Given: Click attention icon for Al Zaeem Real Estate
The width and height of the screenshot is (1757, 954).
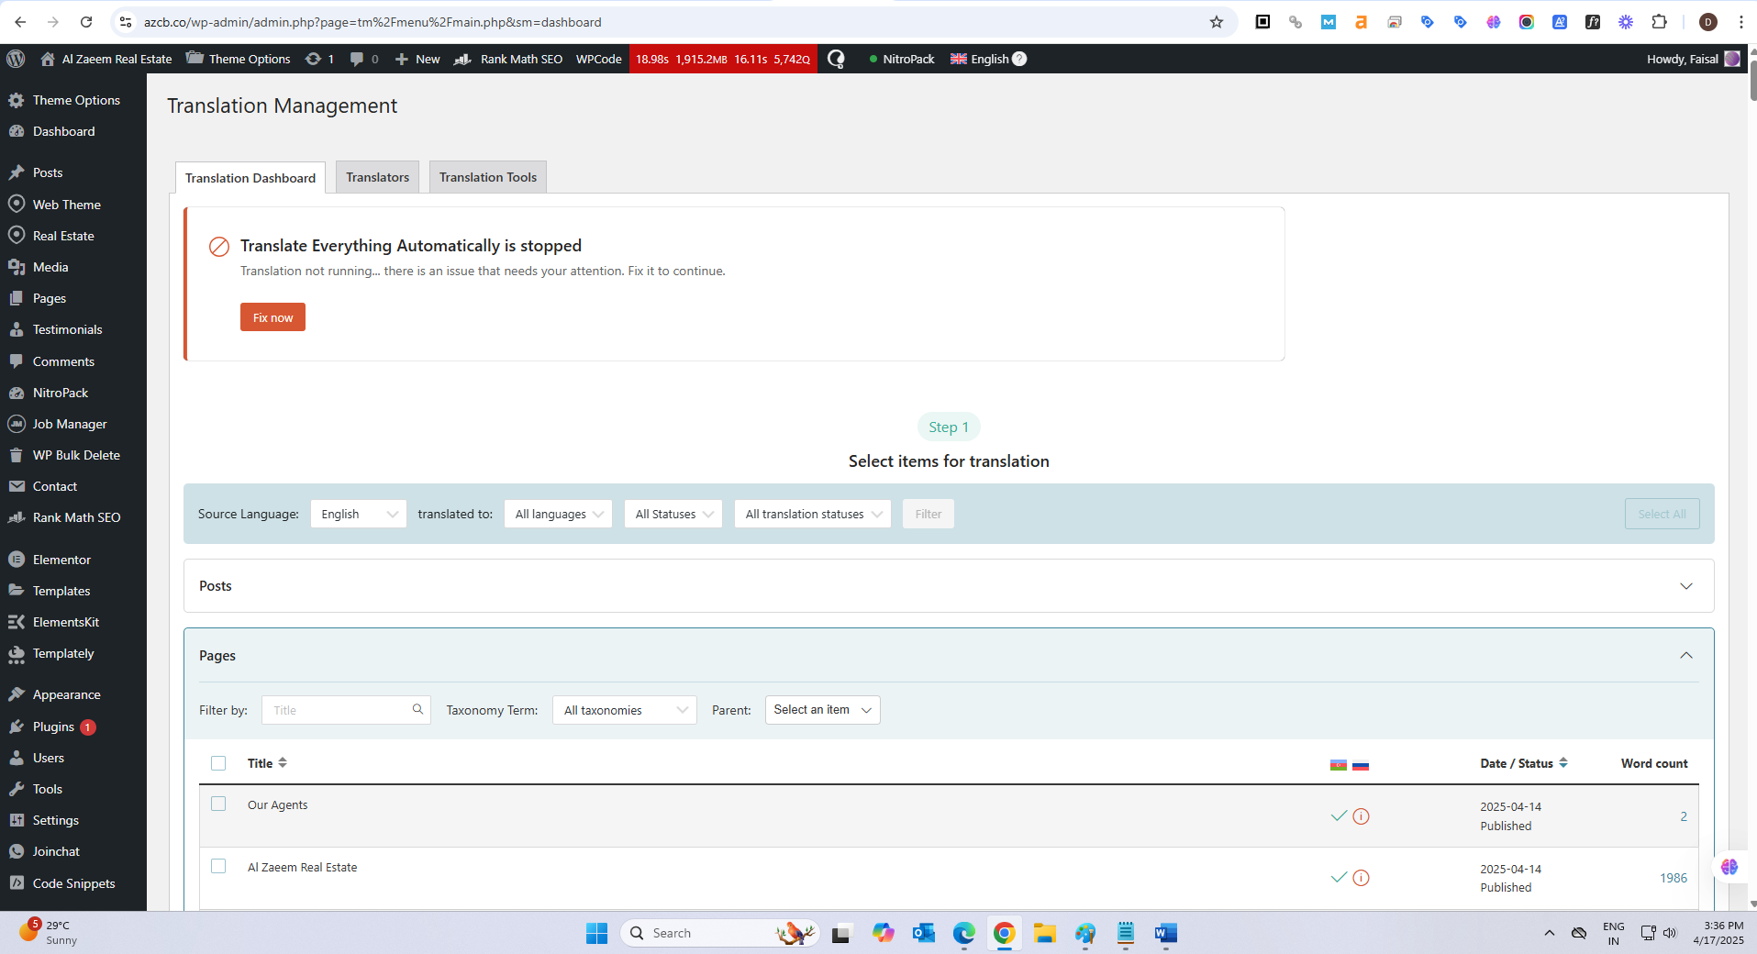Looking at the screenshot, I should (1362, 878).
